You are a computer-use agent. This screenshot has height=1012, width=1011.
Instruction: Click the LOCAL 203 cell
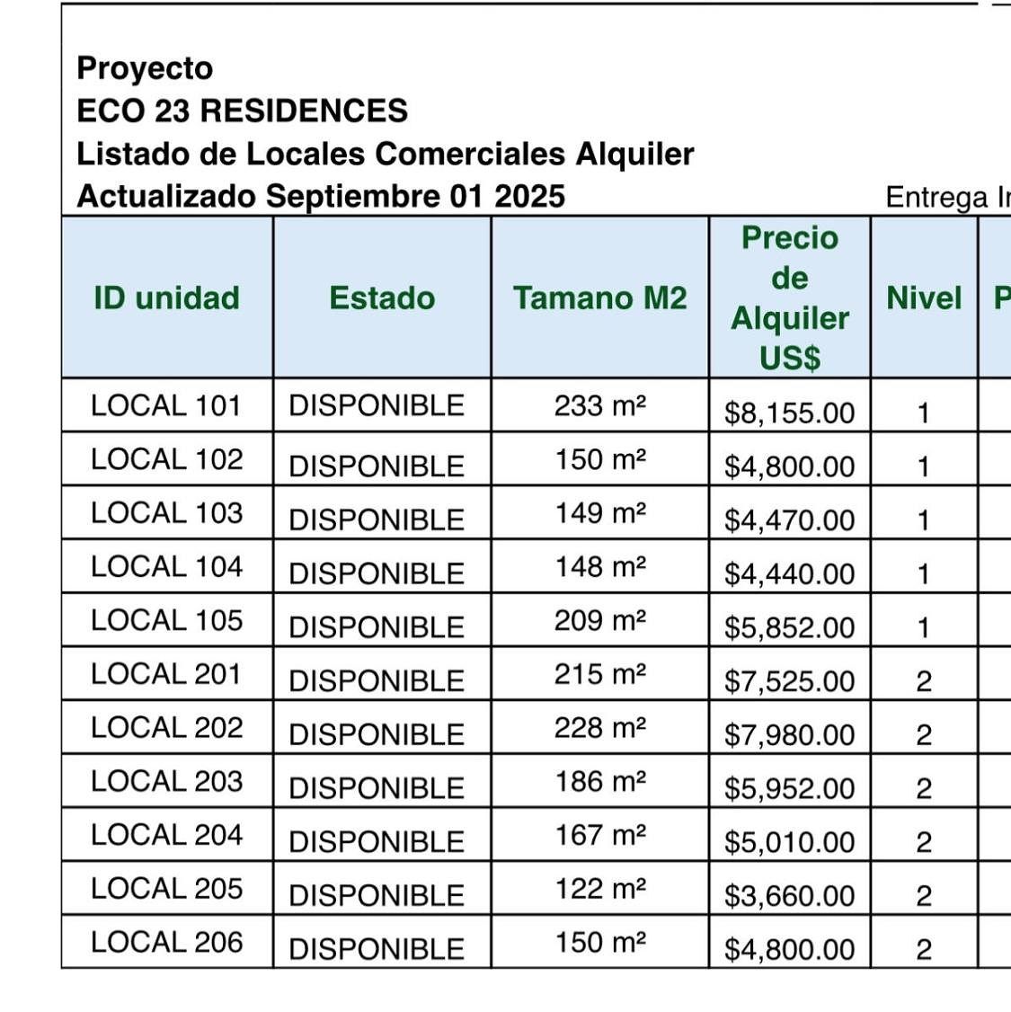click(167, 781)
